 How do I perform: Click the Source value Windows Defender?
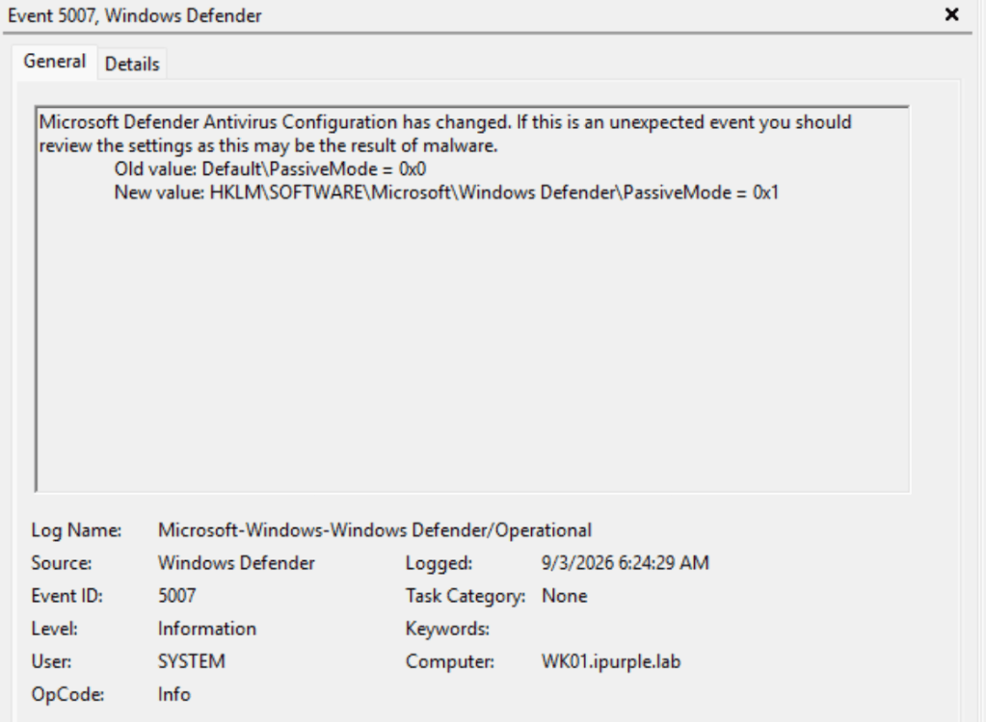(x=236, y=562)
